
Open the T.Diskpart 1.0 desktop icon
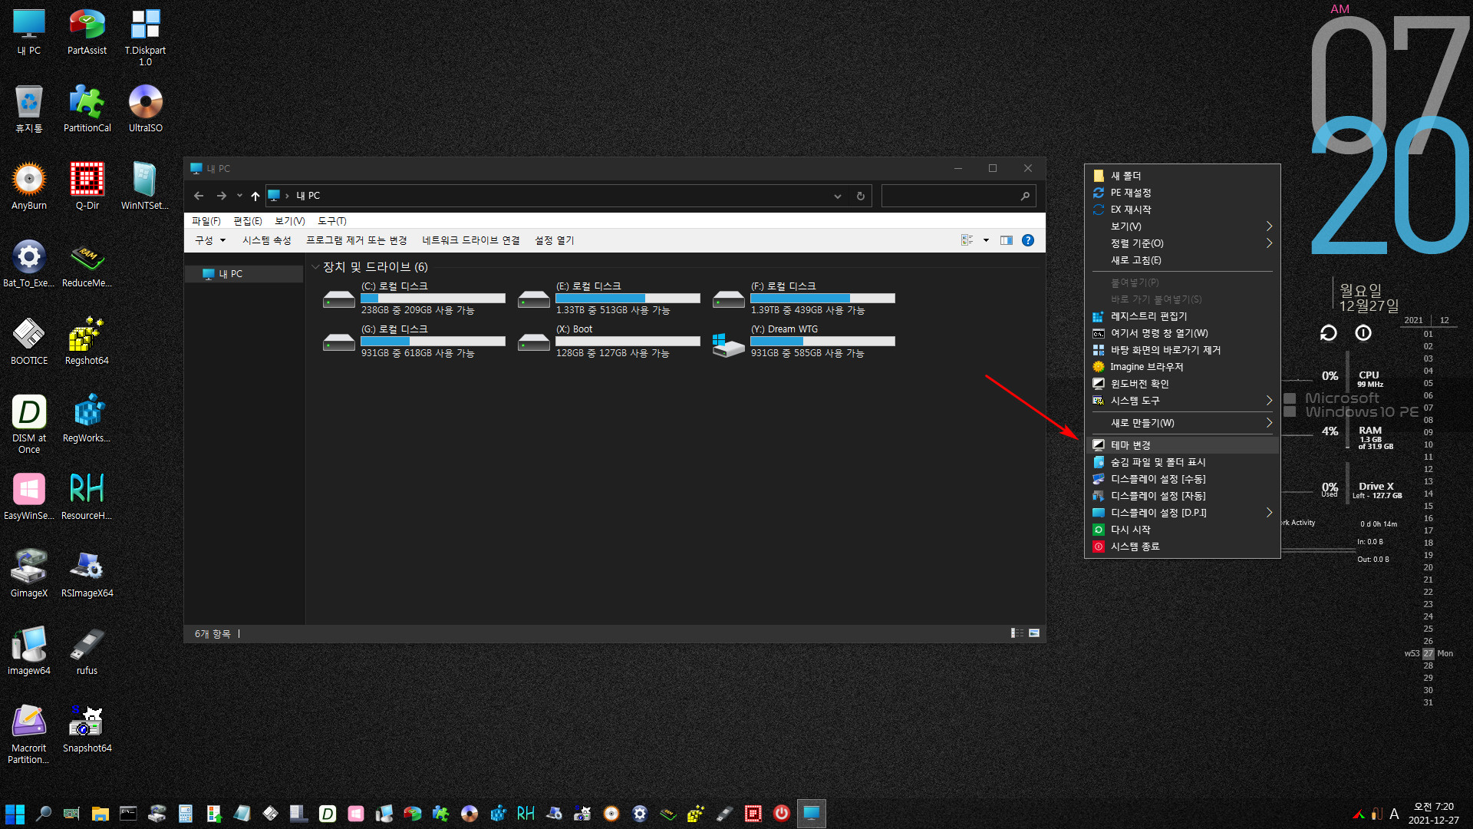(145, 37)
